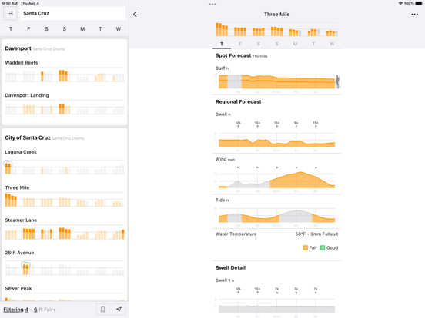This screenshot has width=425, height=318.
Task: Tap circled bars in 26th Avenue chart
Action: pos(25,268)
